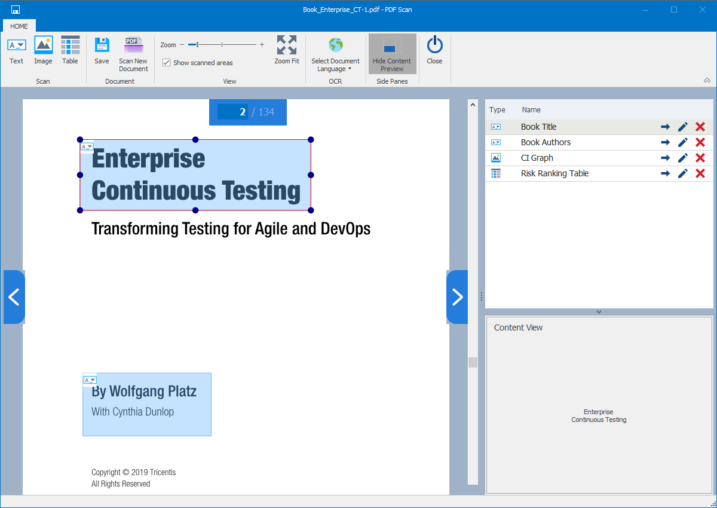This screenshot has width=717, height=508.
Task: Open the HOME ribbon tab
Action: coord(19,26)
